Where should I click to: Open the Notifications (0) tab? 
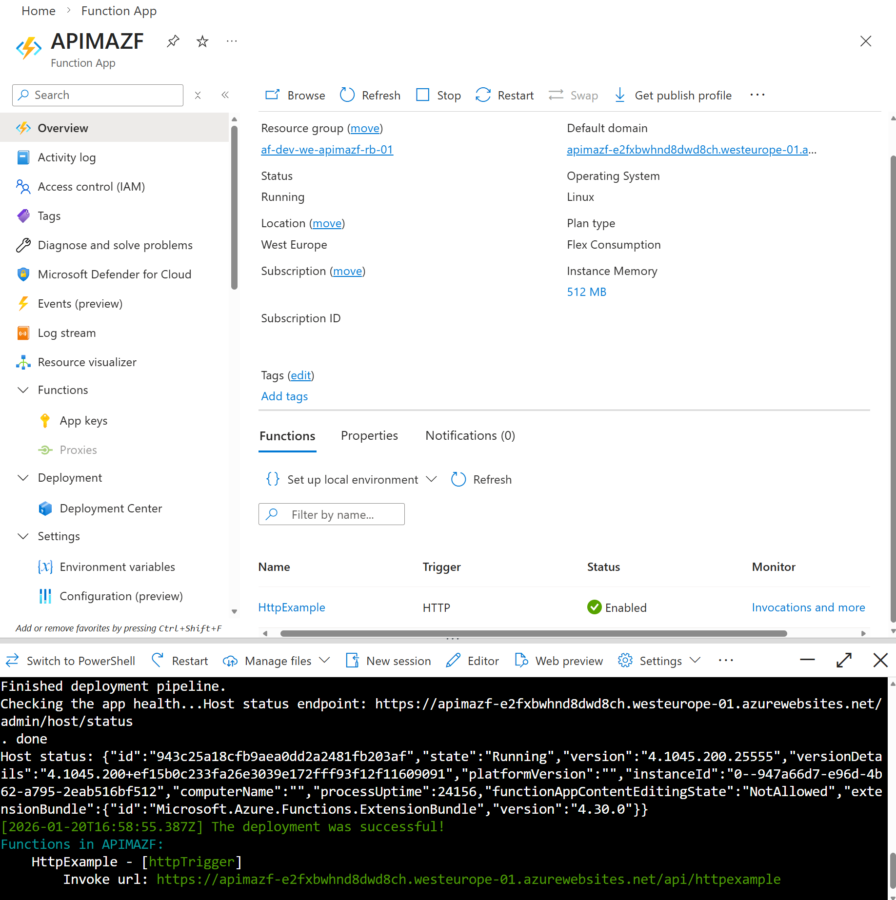[x=470, y=435]
